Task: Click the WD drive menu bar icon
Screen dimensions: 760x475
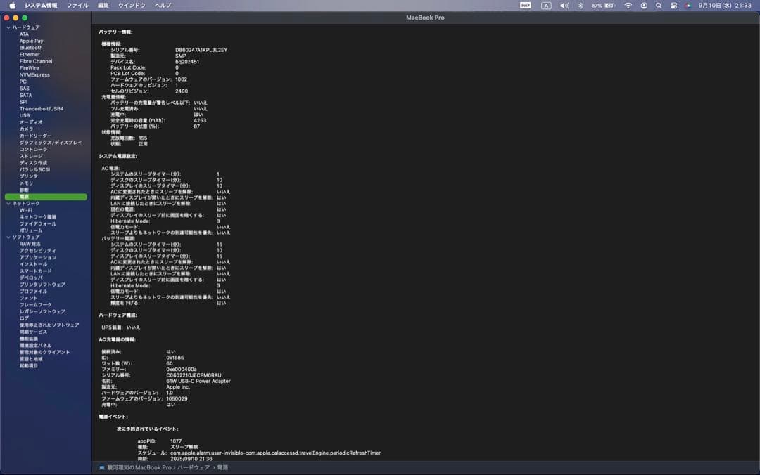Action: 525,5
